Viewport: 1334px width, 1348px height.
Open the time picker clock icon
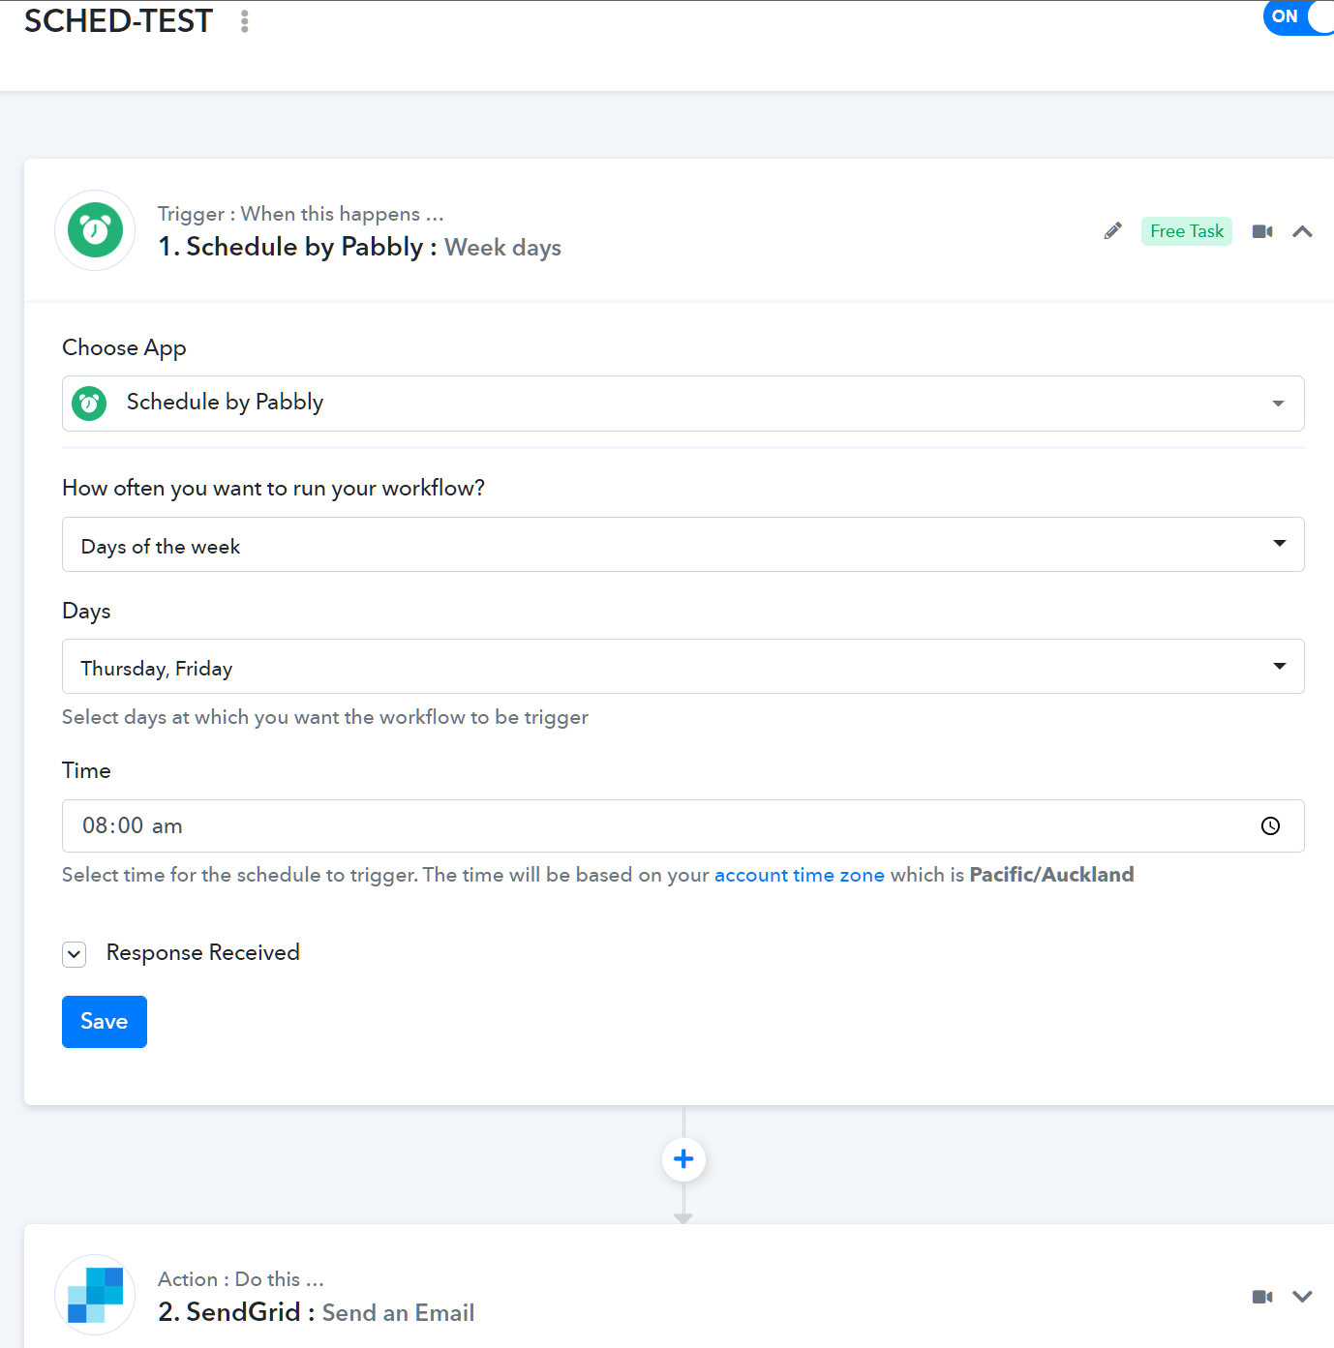1270,825
